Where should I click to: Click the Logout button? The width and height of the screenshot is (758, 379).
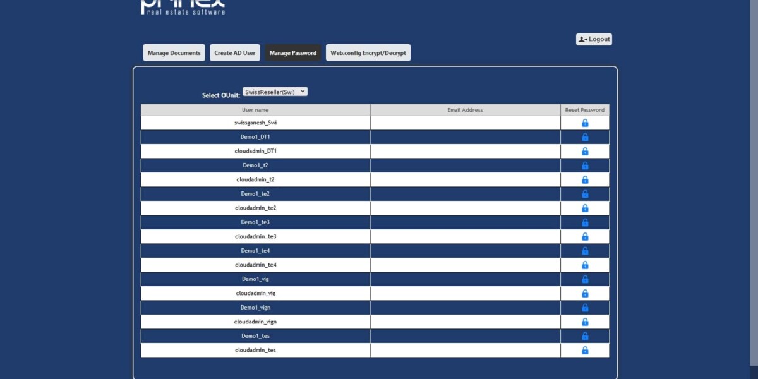point(594,39)
